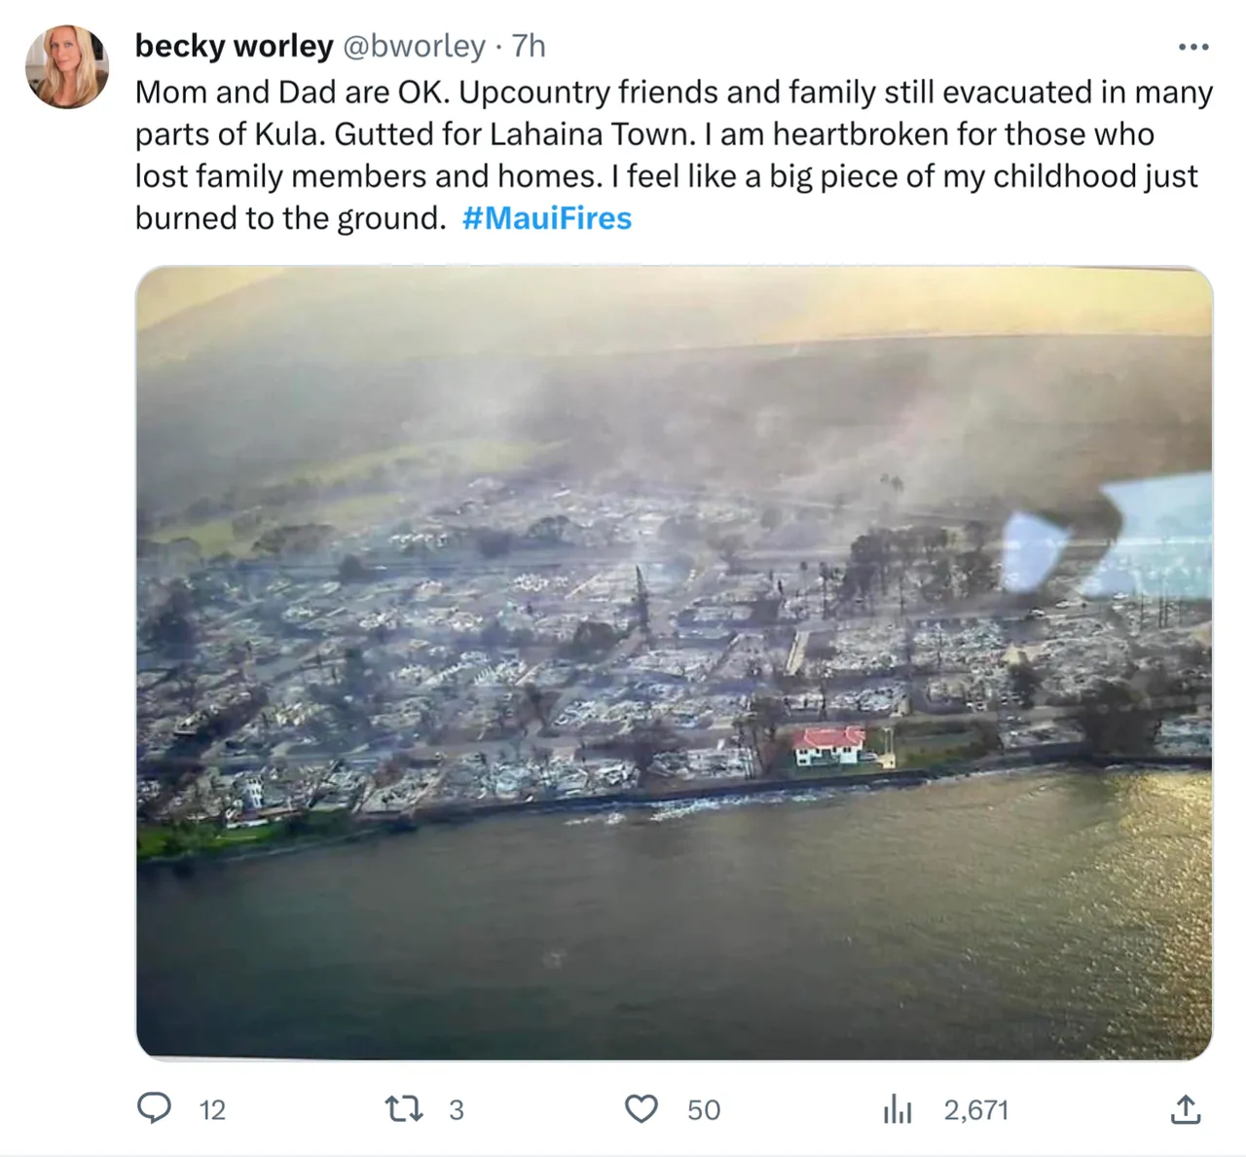Viewport: 1246px width, 1157px height.
Task: Click the like count 50
Action: coord(704,1110)
